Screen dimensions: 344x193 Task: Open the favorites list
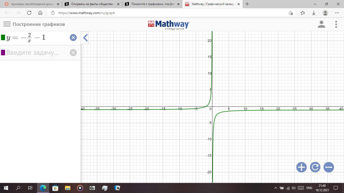pos(303,13)
